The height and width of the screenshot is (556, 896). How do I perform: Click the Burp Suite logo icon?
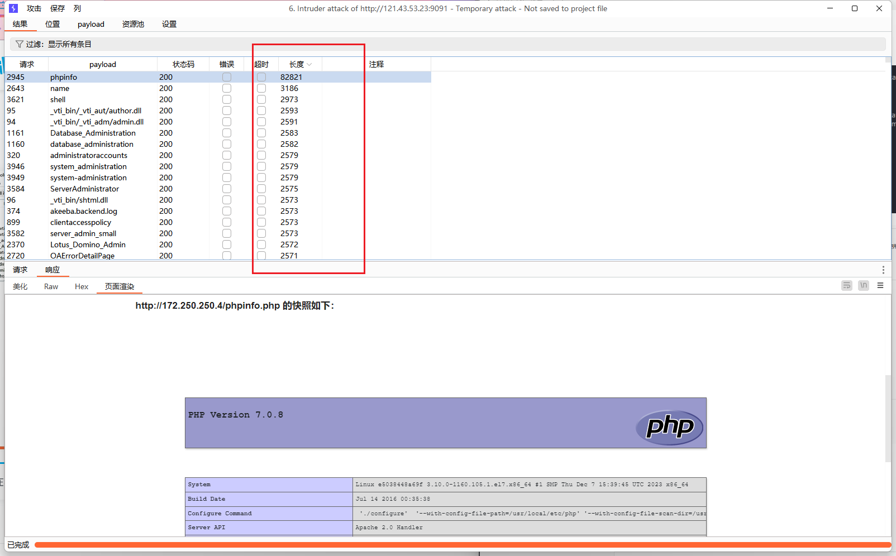point(13,8)
